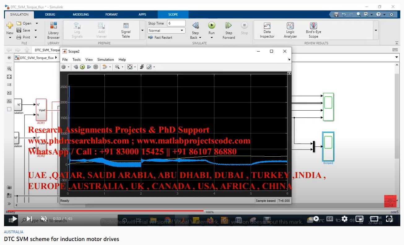The image size is (404, 245).
Task: Toggle closed captions on the video
Action: [x=330, y=219]
